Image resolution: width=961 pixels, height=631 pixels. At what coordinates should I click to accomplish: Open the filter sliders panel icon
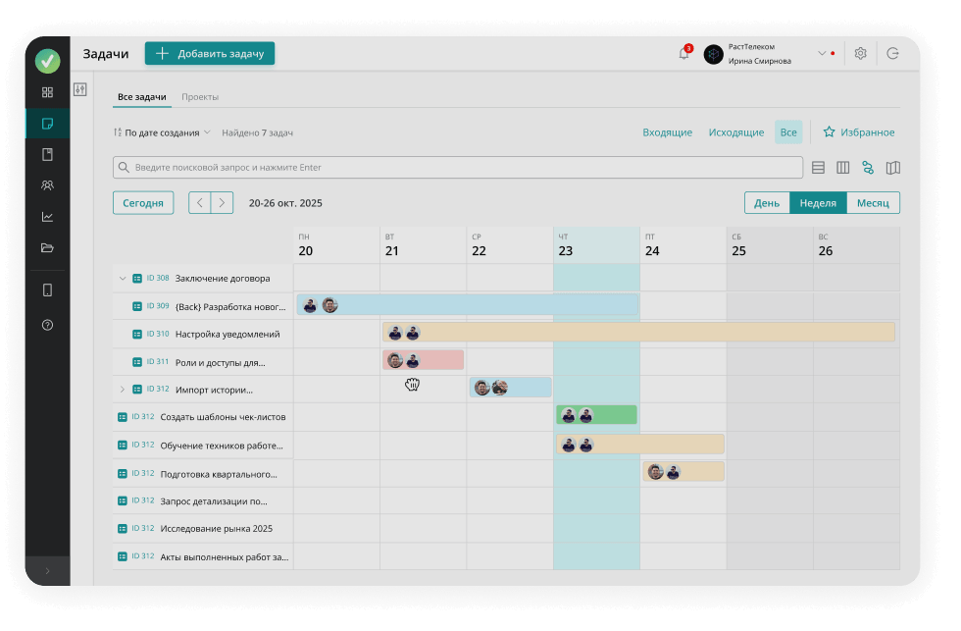(80, 90)
